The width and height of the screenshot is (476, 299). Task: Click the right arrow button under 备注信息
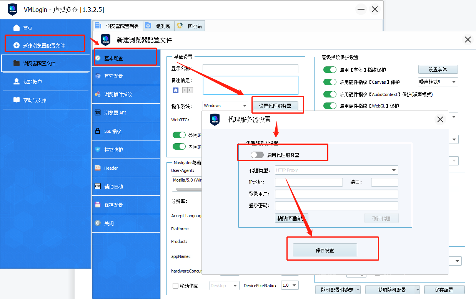(190, 90)
